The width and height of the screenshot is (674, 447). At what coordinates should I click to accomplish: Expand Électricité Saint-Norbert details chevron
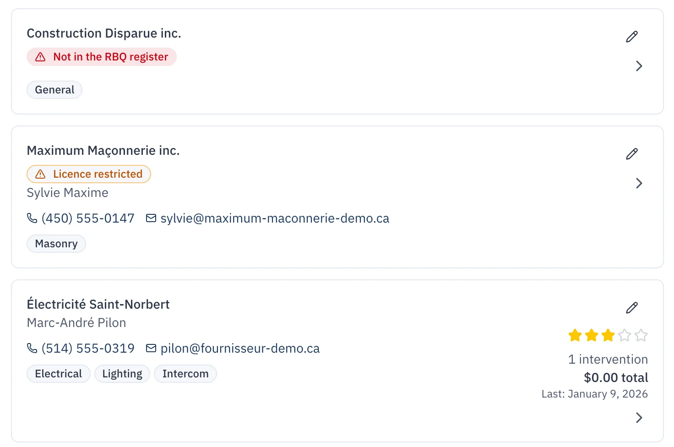click(639, 418)
